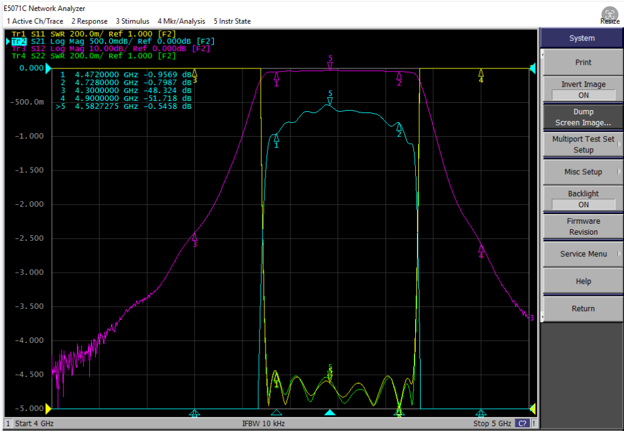Click the cyan reference level arrow at 0.000
This screenshot has width=624, height=431.
49,68
